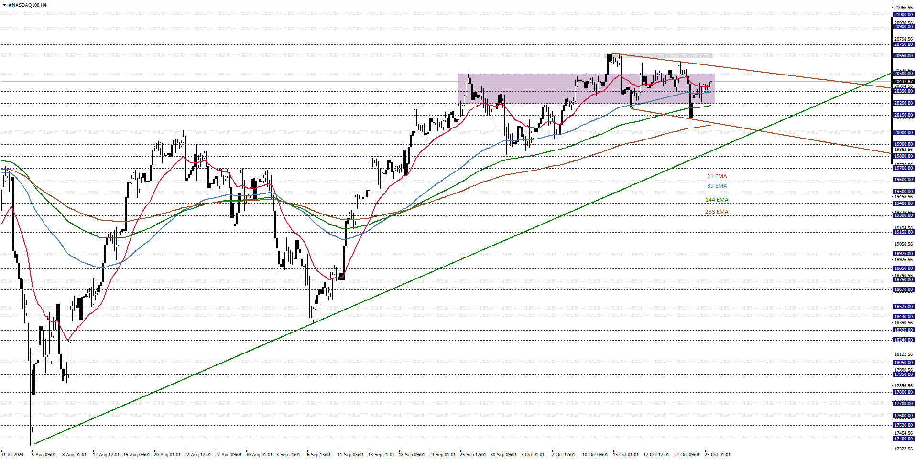
Task: Click the 18670.00 price level label
Action: pyautogui.click(x=904, y=289)
